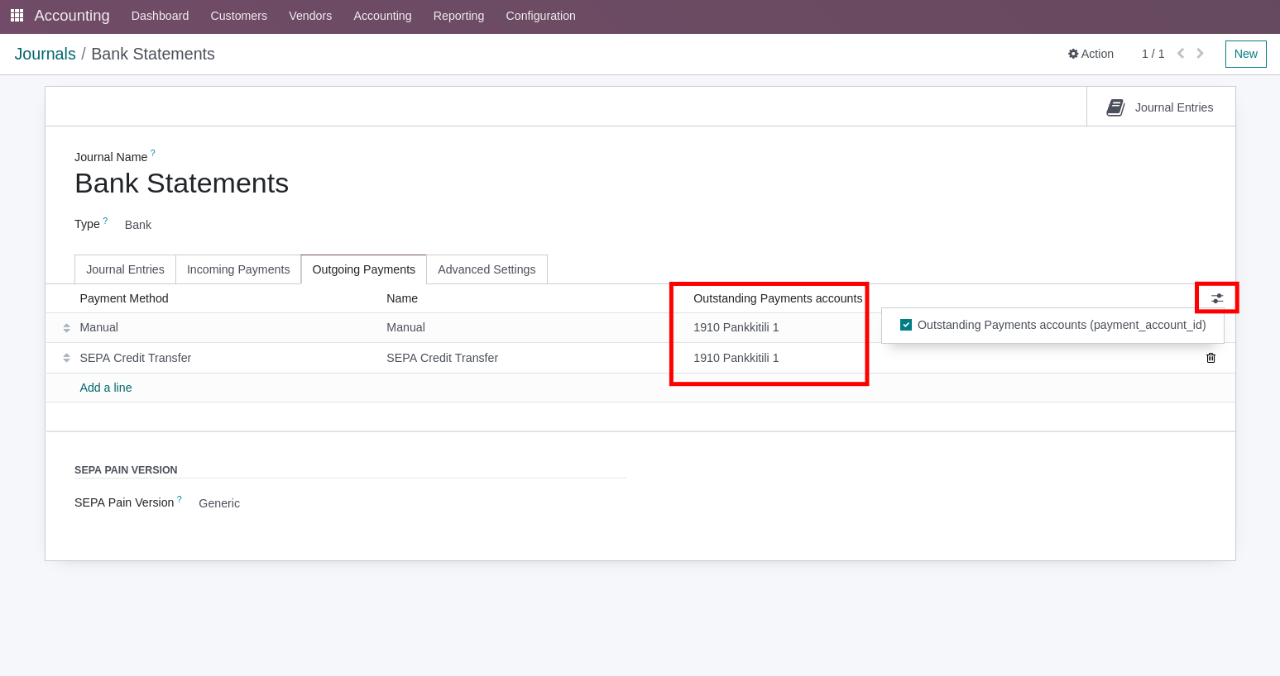The height and width of the screenshot is (676, 1280).
Task: Open the Journal Entries stat button
Action: [1161, 107]
